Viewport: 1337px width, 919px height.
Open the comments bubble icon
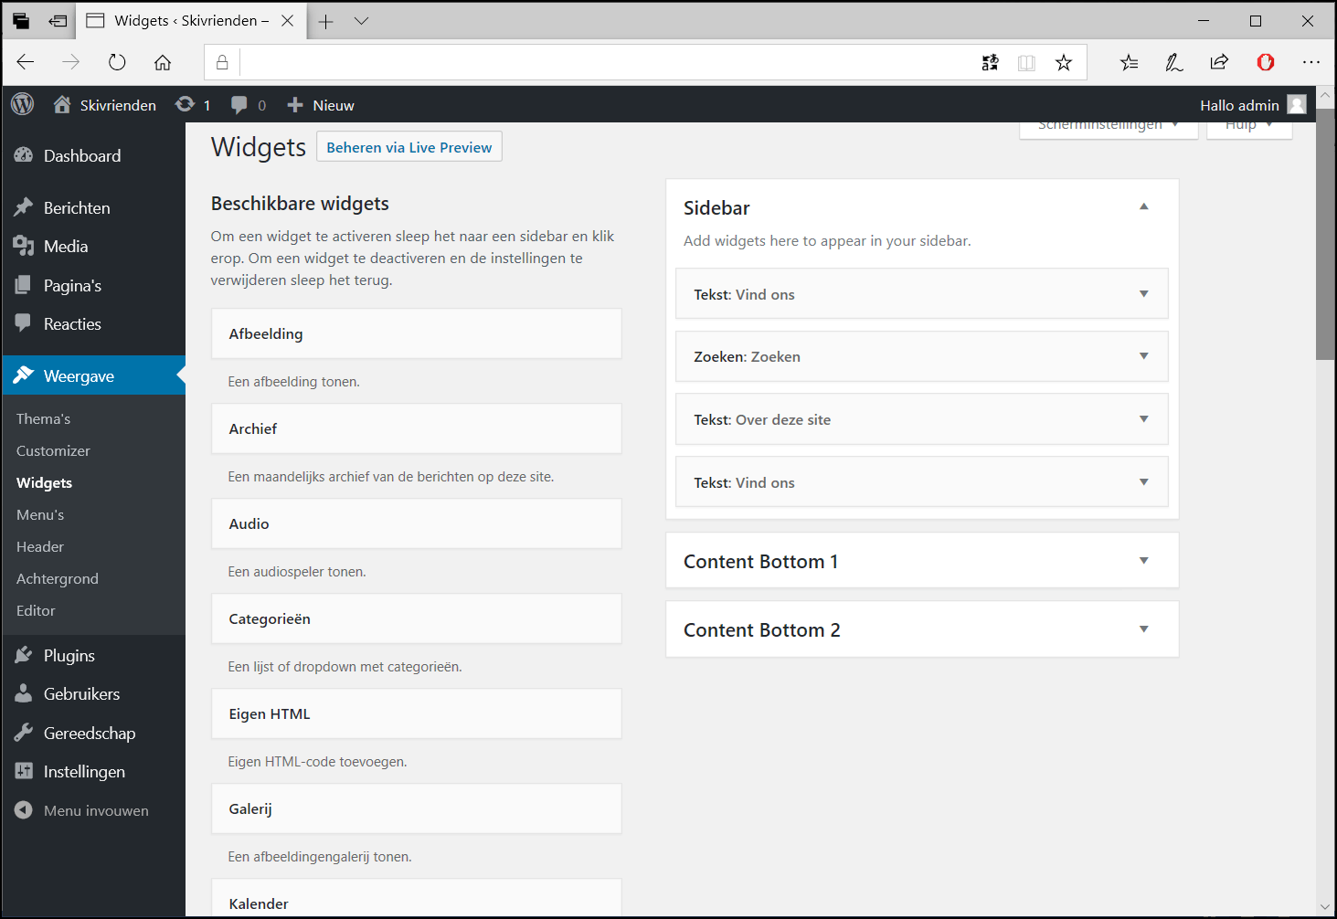(x=239, y=105)
